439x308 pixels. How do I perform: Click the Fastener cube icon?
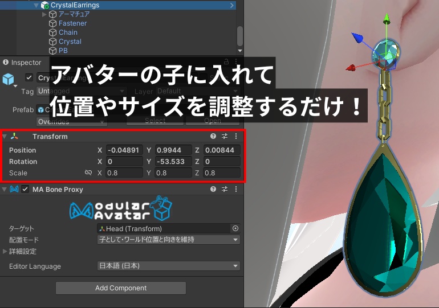[x=52, y=23]
